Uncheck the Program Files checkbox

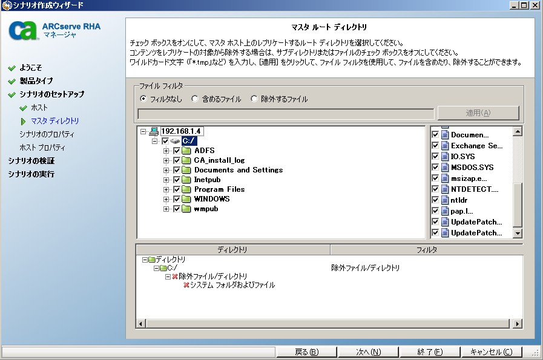pyautogui.click(x=177, y=190)
